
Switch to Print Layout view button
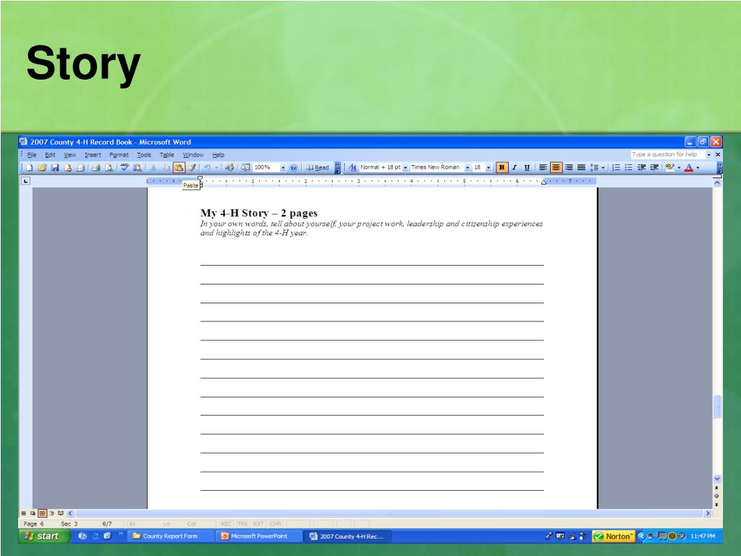coord(42,513)
